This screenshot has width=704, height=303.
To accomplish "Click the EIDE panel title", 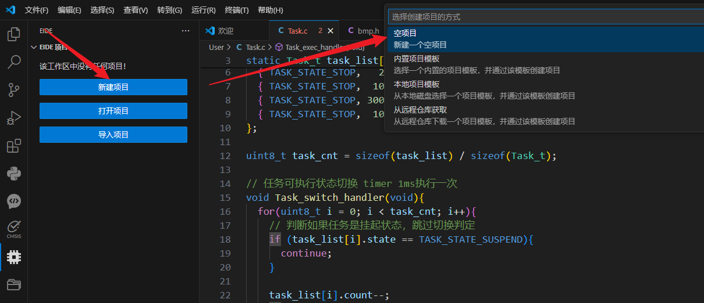I will [x=46, y=31].
